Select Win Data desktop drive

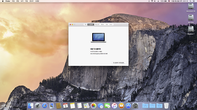[191, 19]
